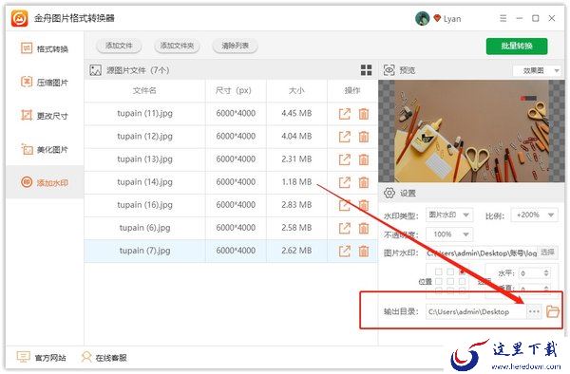Open export icon for tupain (6).jpg
This screenshot has height=374, width=570.
[345, 229]
